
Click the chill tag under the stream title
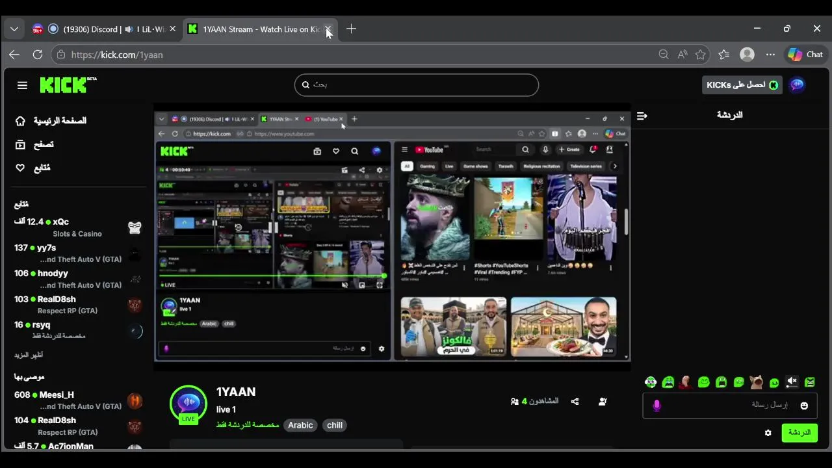click(335, 425)
